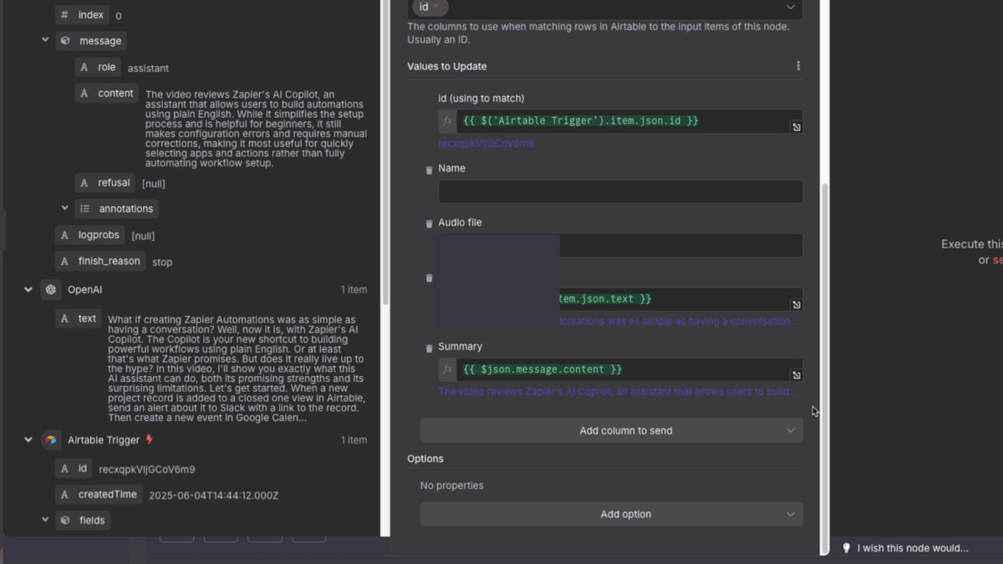Viewport: 1003px width, 564px height.
Task: Open the Add option dropdown
Action: pyautogui.click(x=612, y=514)
